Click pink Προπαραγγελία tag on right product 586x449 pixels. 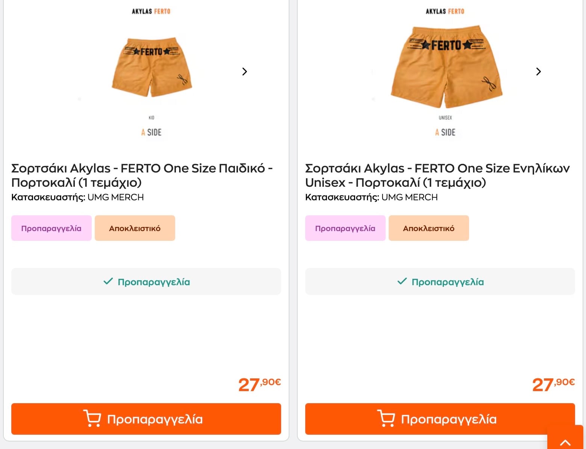click(345, 228)
